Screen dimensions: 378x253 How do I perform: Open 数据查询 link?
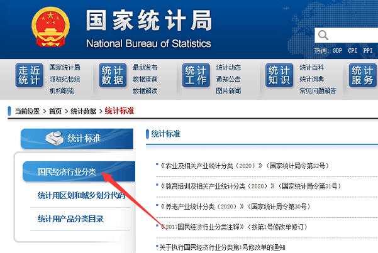(x=145, y=79)
